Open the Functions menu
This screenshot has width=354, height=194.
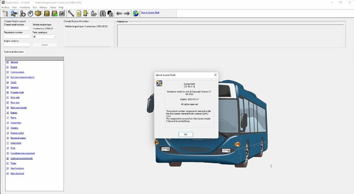click(x=25, y=8)
